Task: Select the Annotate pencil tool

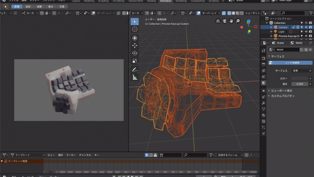Action: pyautogui.click(x=135, y=70)
